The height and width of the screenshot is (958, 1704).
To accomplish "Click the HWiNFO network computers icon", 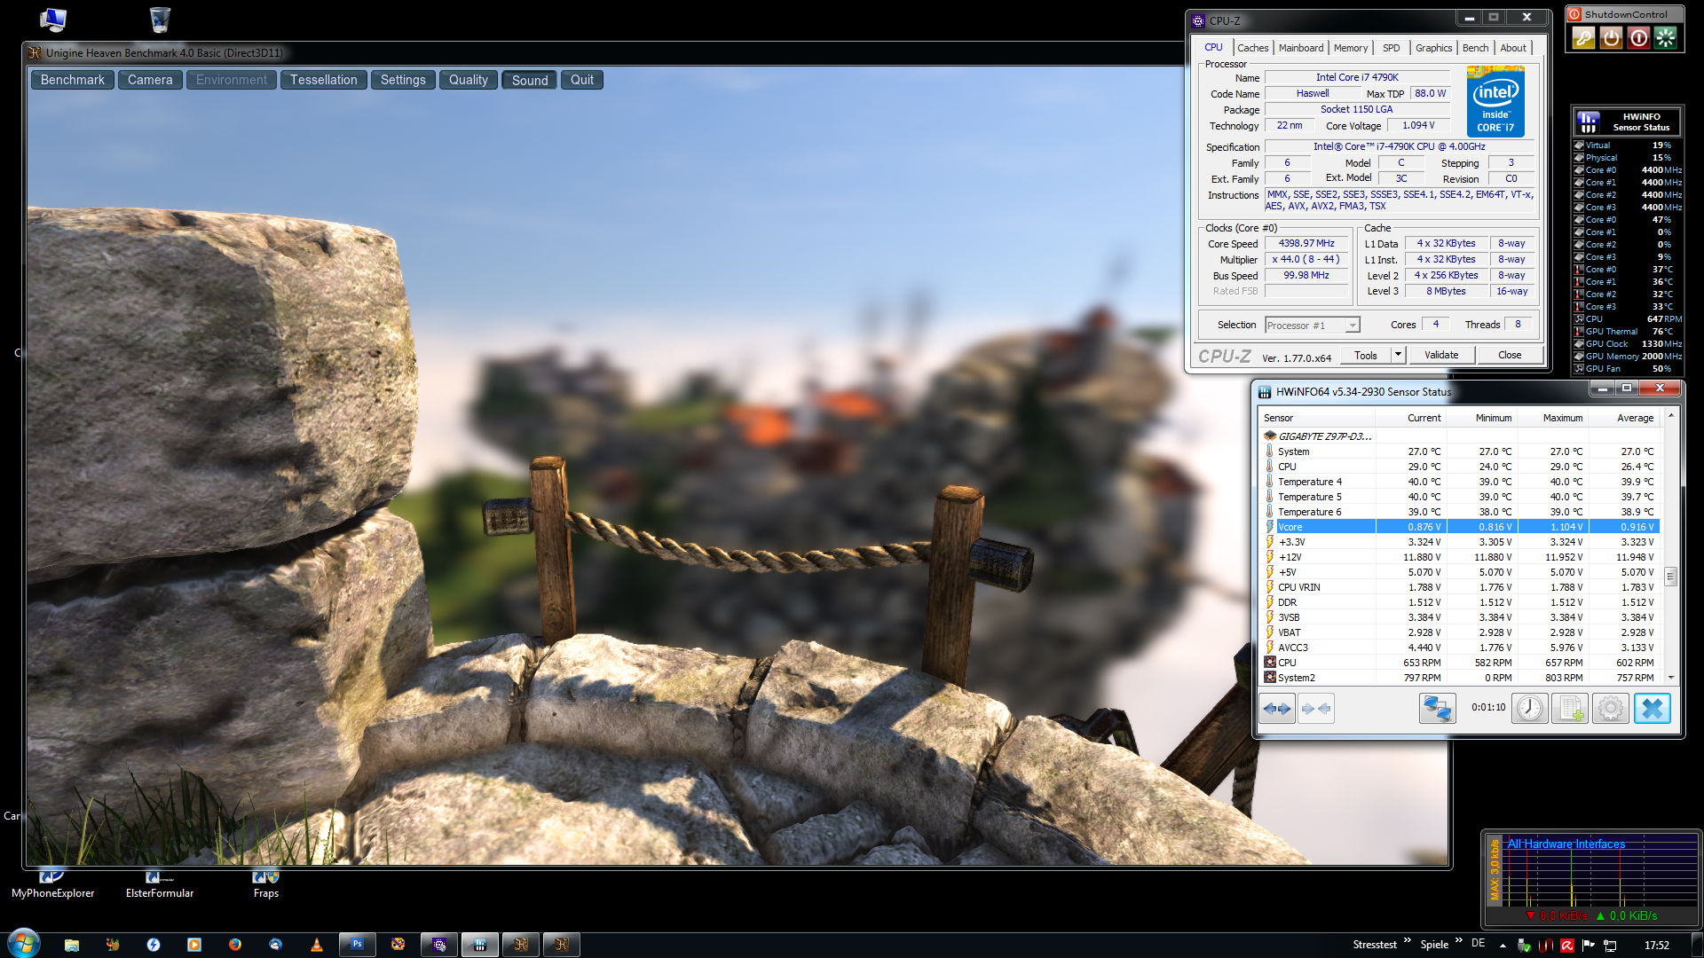I will tap(1437, 709).
